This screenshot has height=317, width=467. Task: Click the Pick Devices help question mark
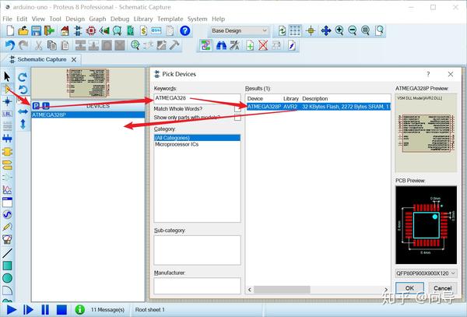pyautogui.click(x=428, y=74)
